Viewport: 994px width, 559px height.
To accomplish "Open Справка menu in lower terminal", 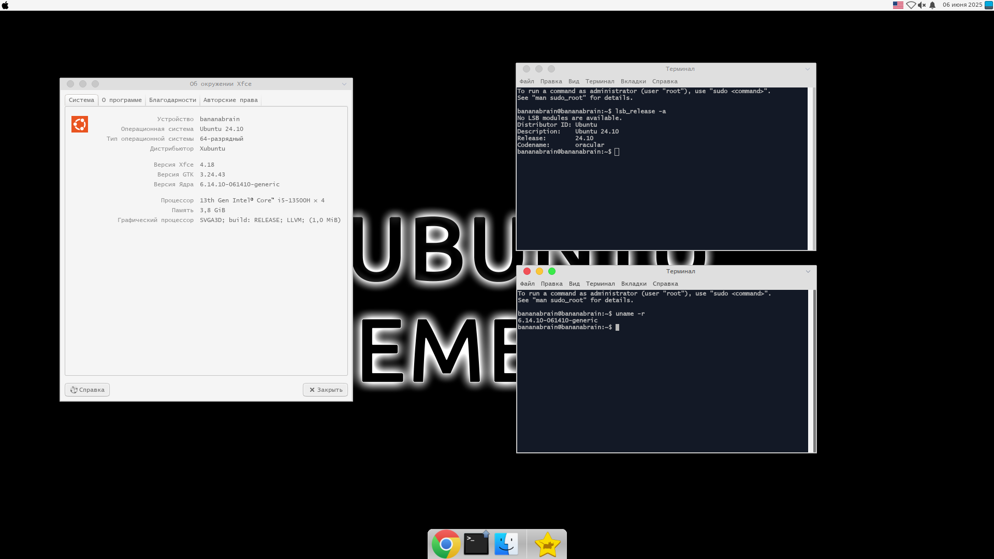I will 665,284.
